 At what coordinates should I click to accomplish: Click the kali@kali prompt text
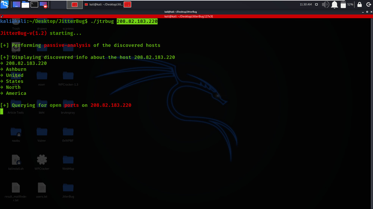click(13, 21)
